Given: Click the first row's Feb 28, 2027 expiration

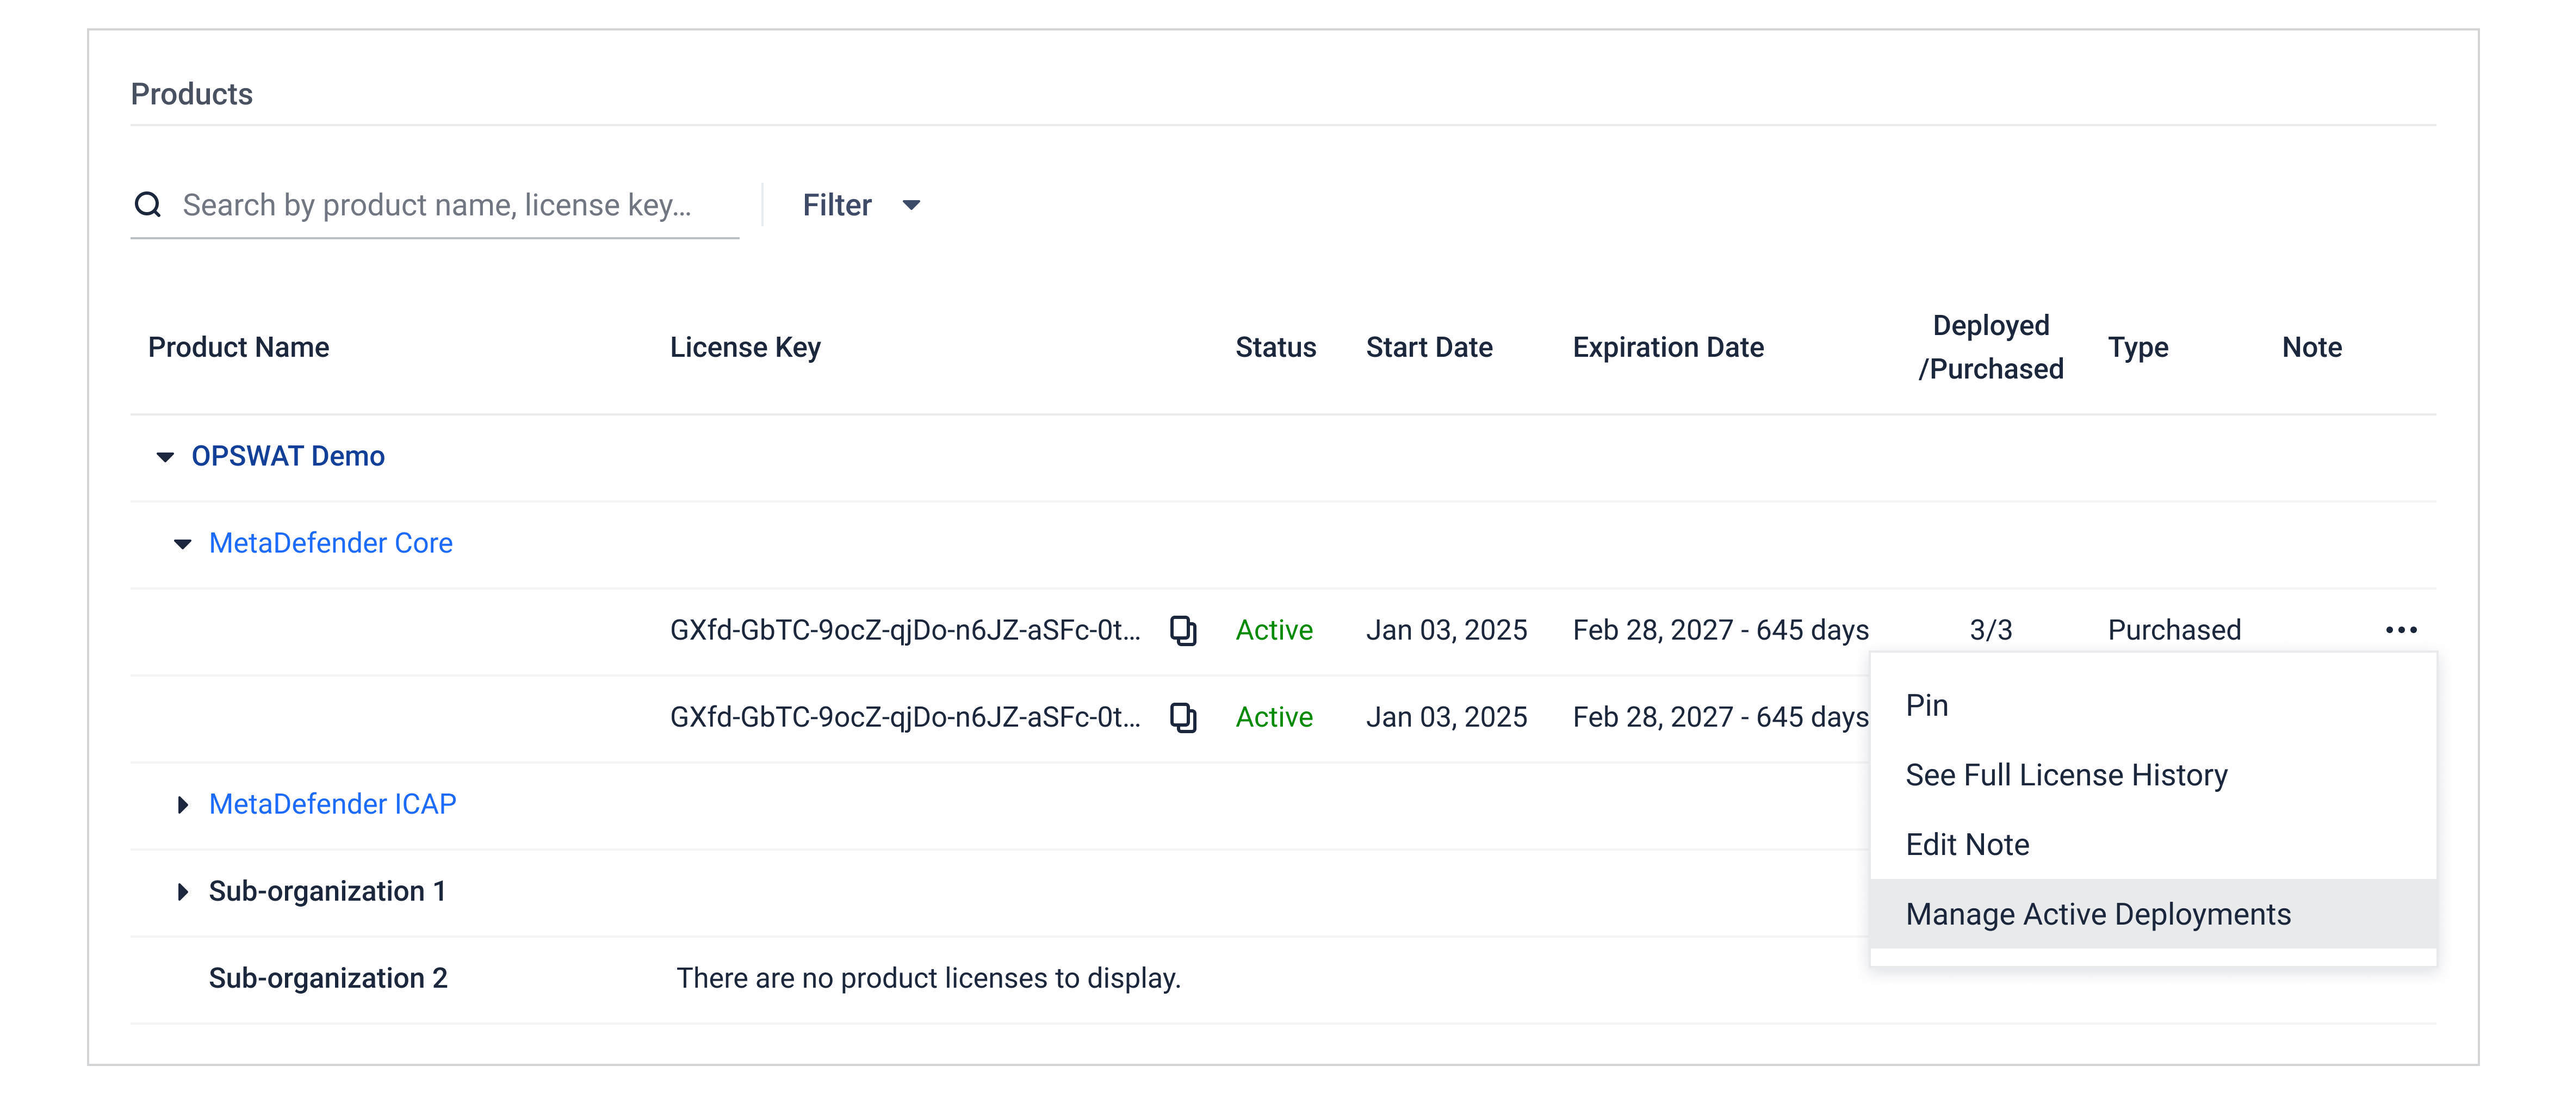Looking at the screenshot, I should (1720, 630).
